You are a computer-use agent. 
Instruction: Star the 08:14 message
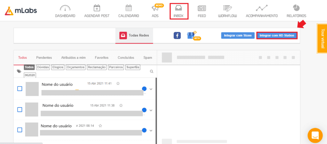pyautogui.click(x=100, y=126)
